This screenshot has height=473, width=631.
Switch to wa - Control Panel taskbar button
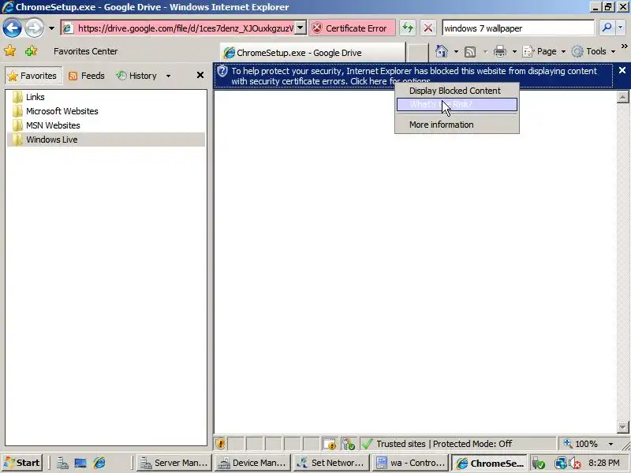click(410, 463)
